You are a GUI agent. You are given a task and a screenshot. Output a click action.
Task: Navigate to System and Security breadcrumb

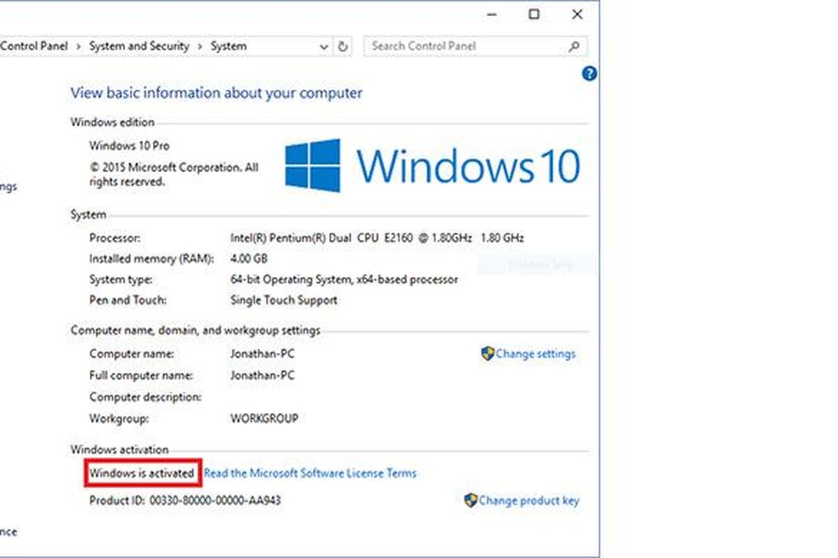point(139,46)
